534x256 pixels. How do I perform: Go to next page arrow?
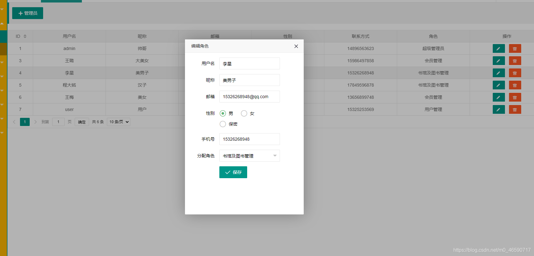point(35,122)
